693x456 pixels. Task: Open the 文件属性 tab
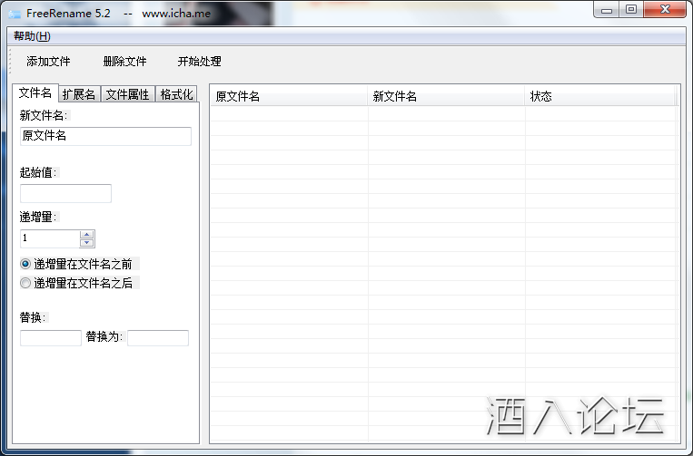[x=127, y=94]
